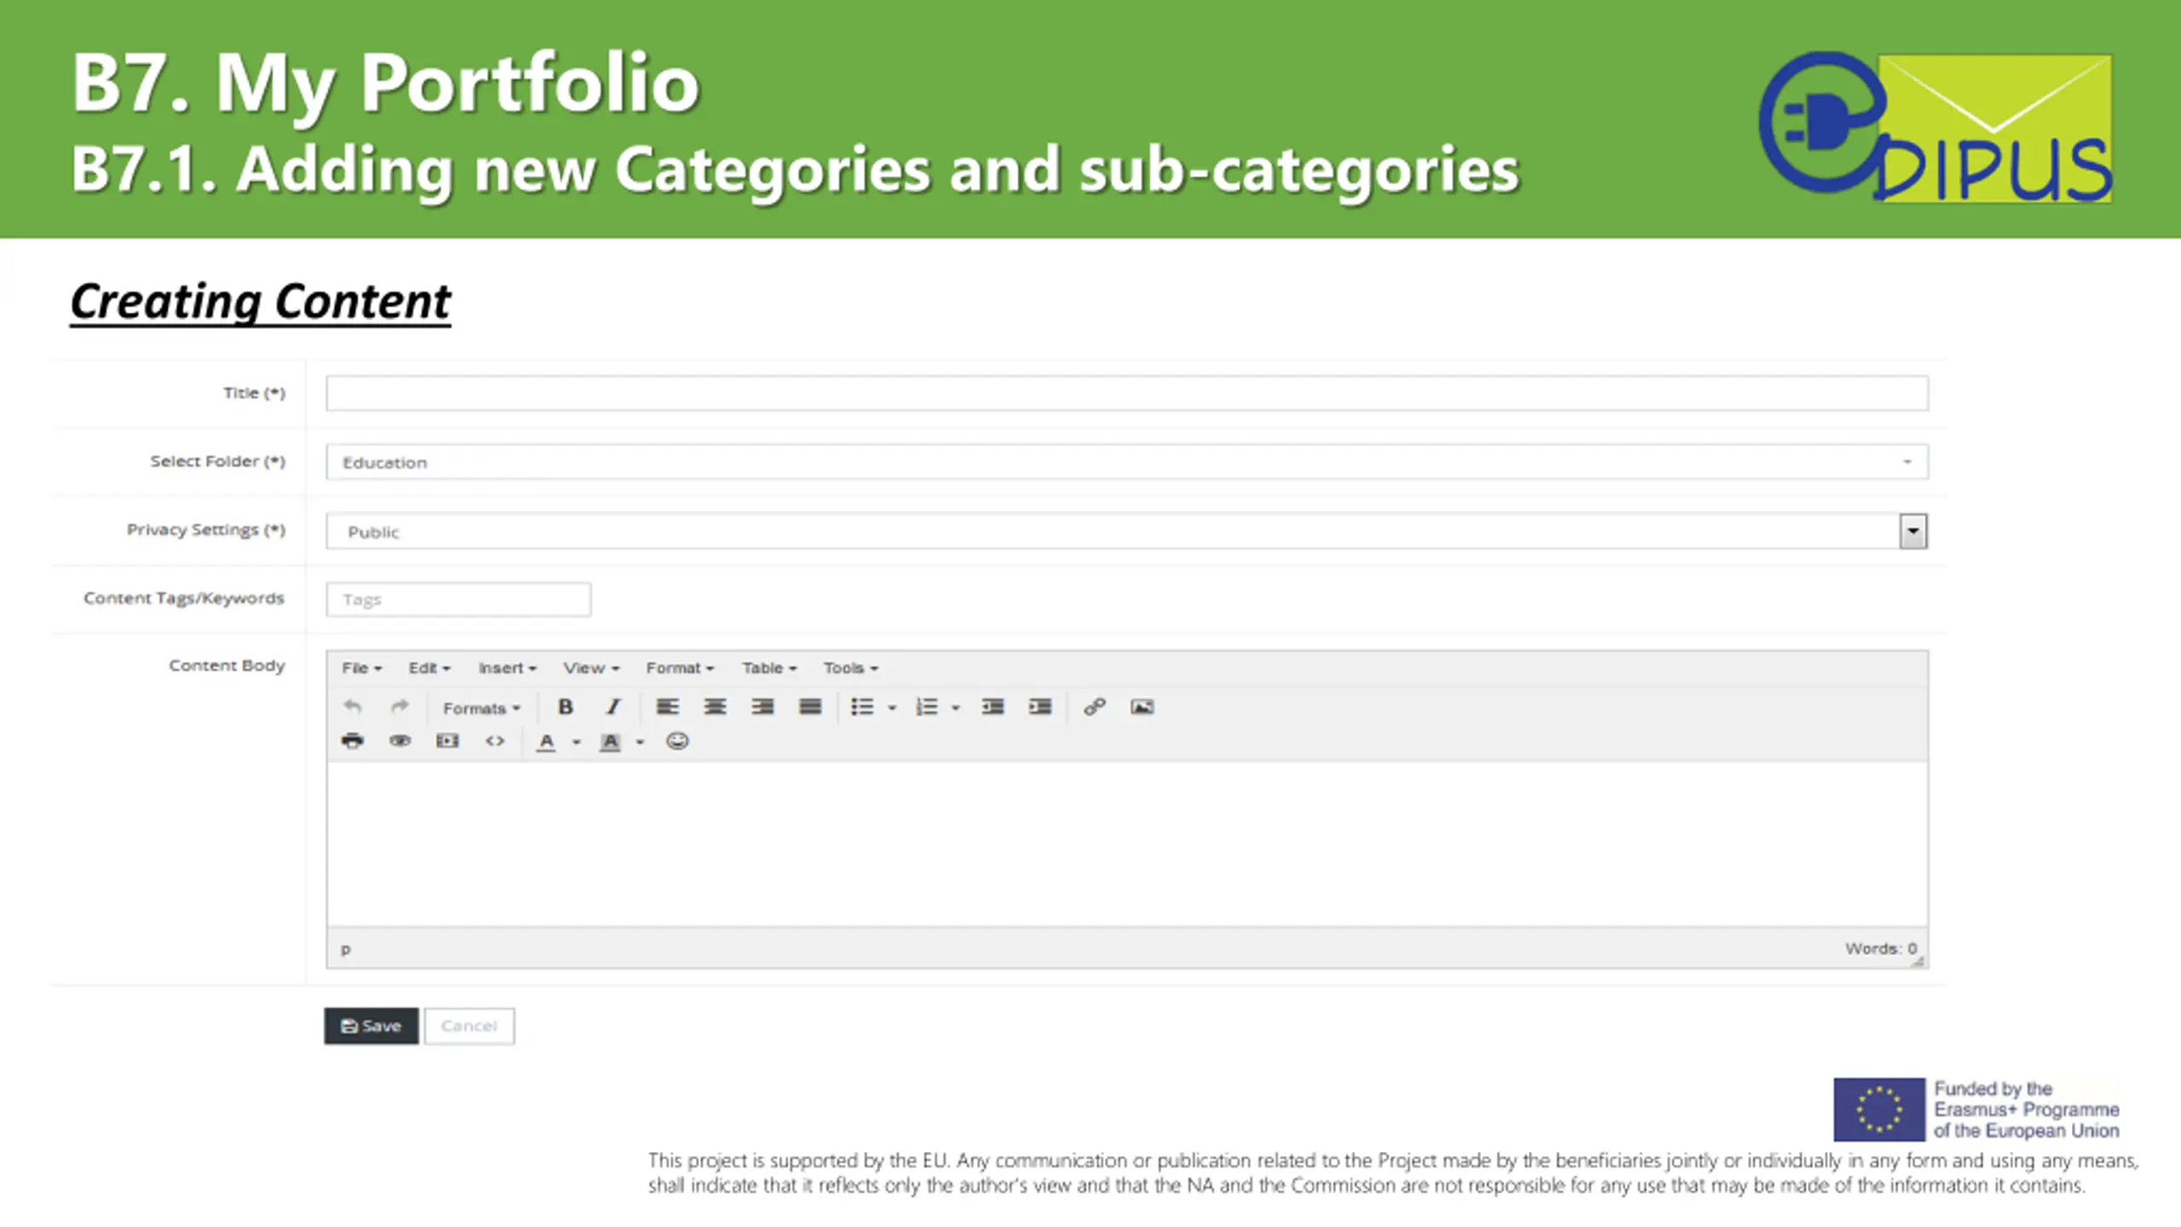The image size is (2181, 1227).
Task: Open bullet list style dropdown arrow
Action: [x=892, y=708]
